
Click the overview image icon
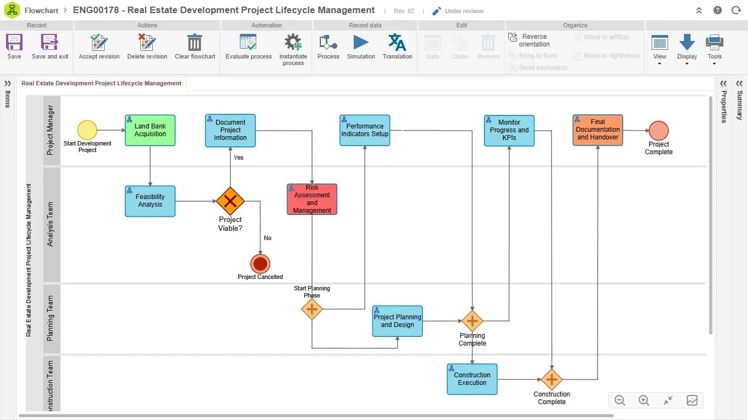[692, 400]
